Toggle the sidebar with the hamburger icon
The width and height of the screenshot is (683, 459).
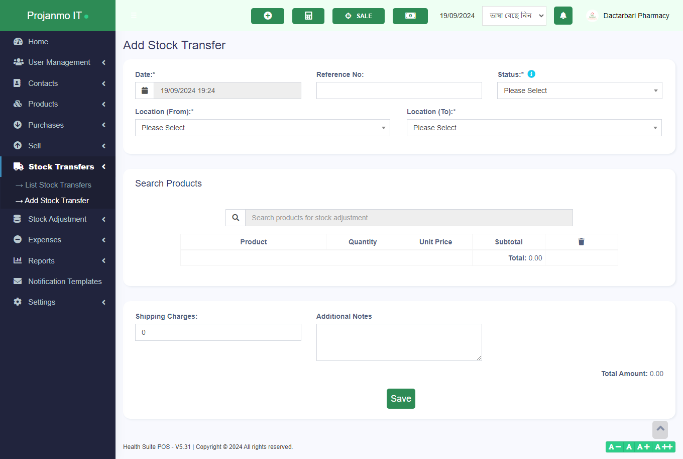pos(134,16)
